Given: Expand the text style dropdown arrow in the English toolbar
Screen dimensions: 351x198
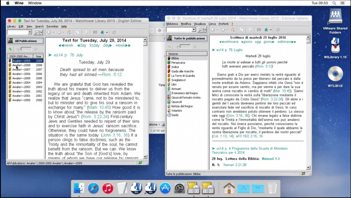Looking at the screenshot, I should pos(107,32).
